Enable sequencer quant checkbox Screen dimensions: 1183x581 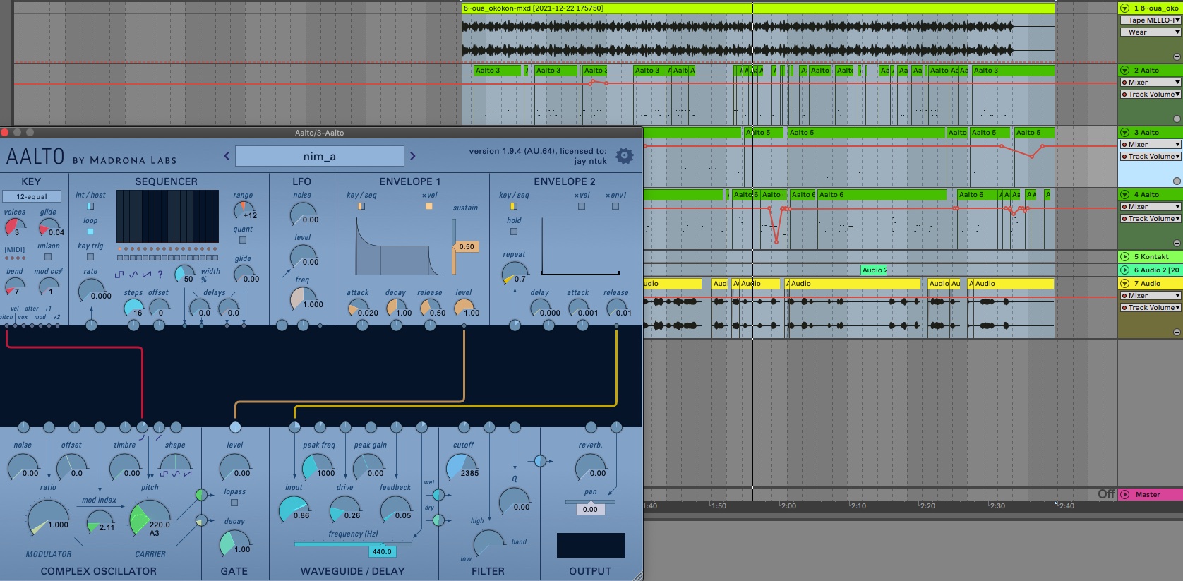tap(243, 240)
